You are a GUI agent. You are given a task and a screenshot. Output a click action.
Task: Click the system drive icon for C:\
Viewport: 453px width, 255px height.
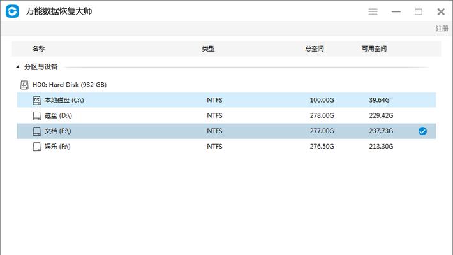point(37,100)
